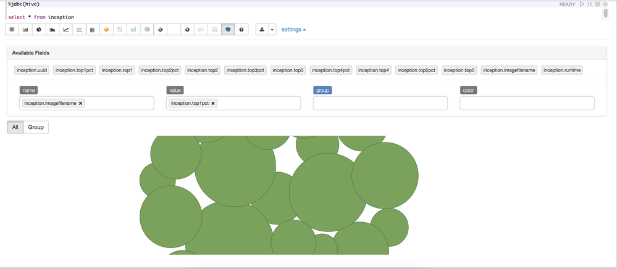Viewport: 617px width, 269px height.
Task: Open the paragraph gear settings
Action: pyautogui.click(x=605, y=4)
